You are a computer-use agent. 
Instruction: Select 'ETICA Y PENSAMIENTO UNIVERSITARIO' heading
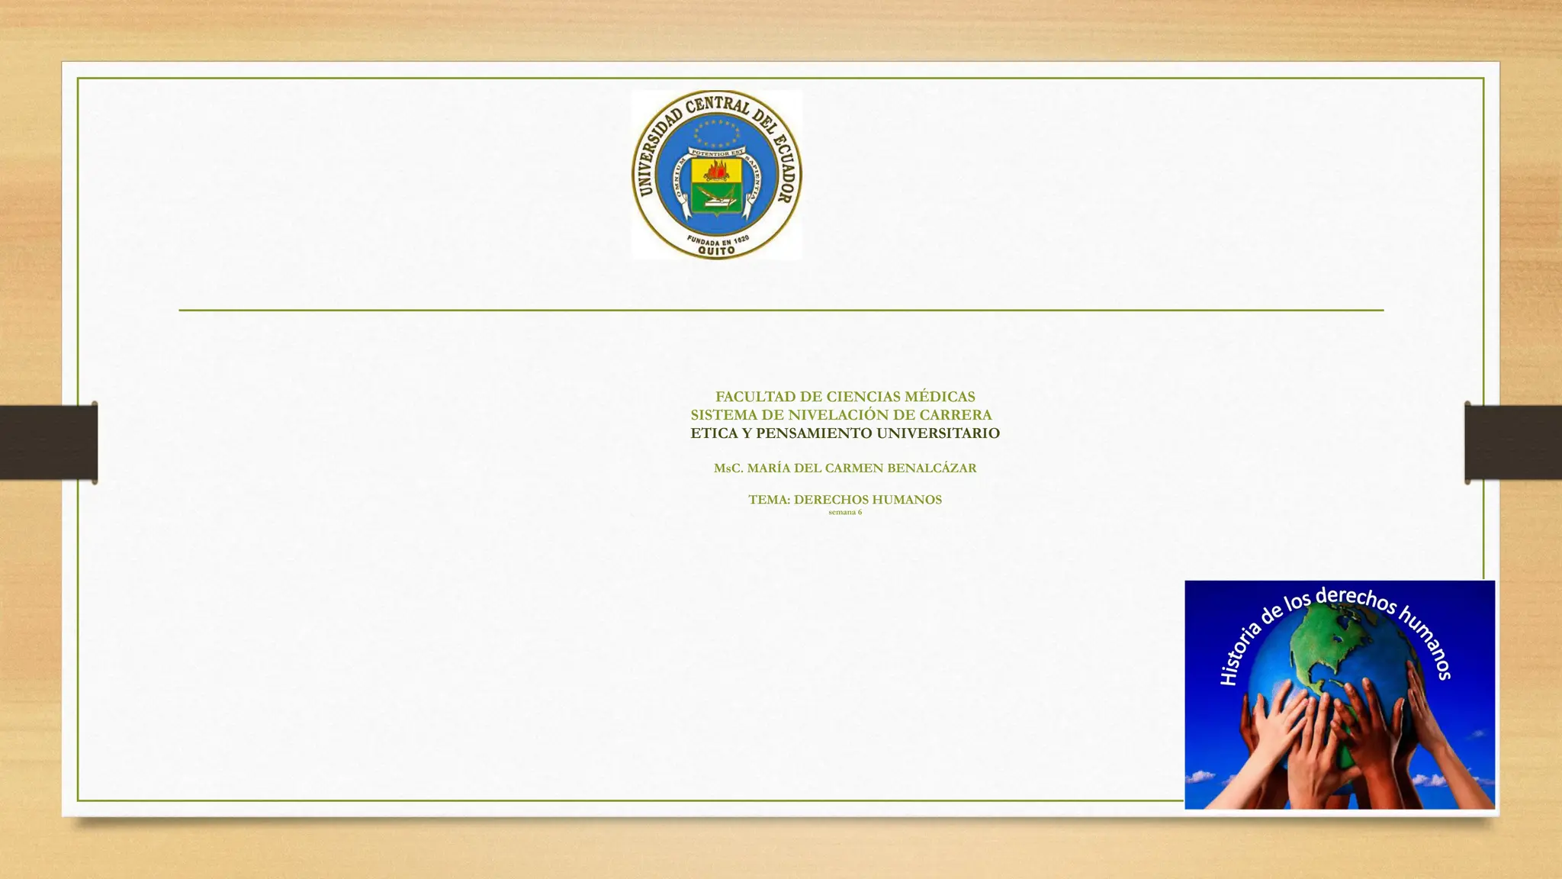point(844,433)
